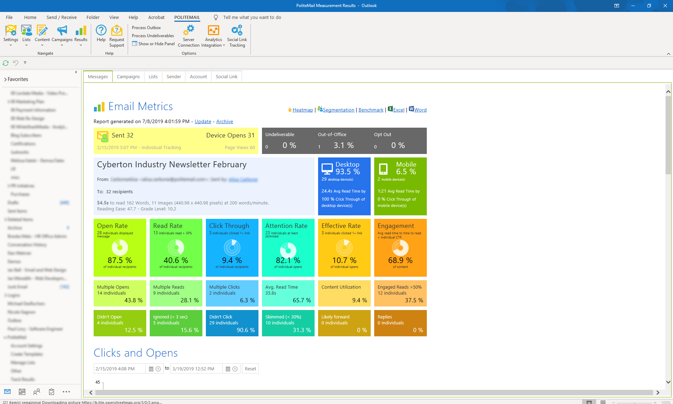The height and width of the screenshot is (404, 673).
Task: Export report to Excel link
Action: (399, 110)
